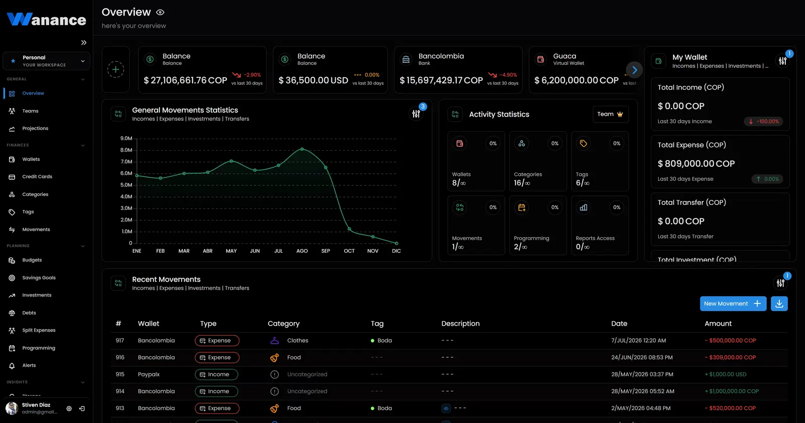The image size is (805, 423).
Task: Click the Team premium button
Action: 610,114
